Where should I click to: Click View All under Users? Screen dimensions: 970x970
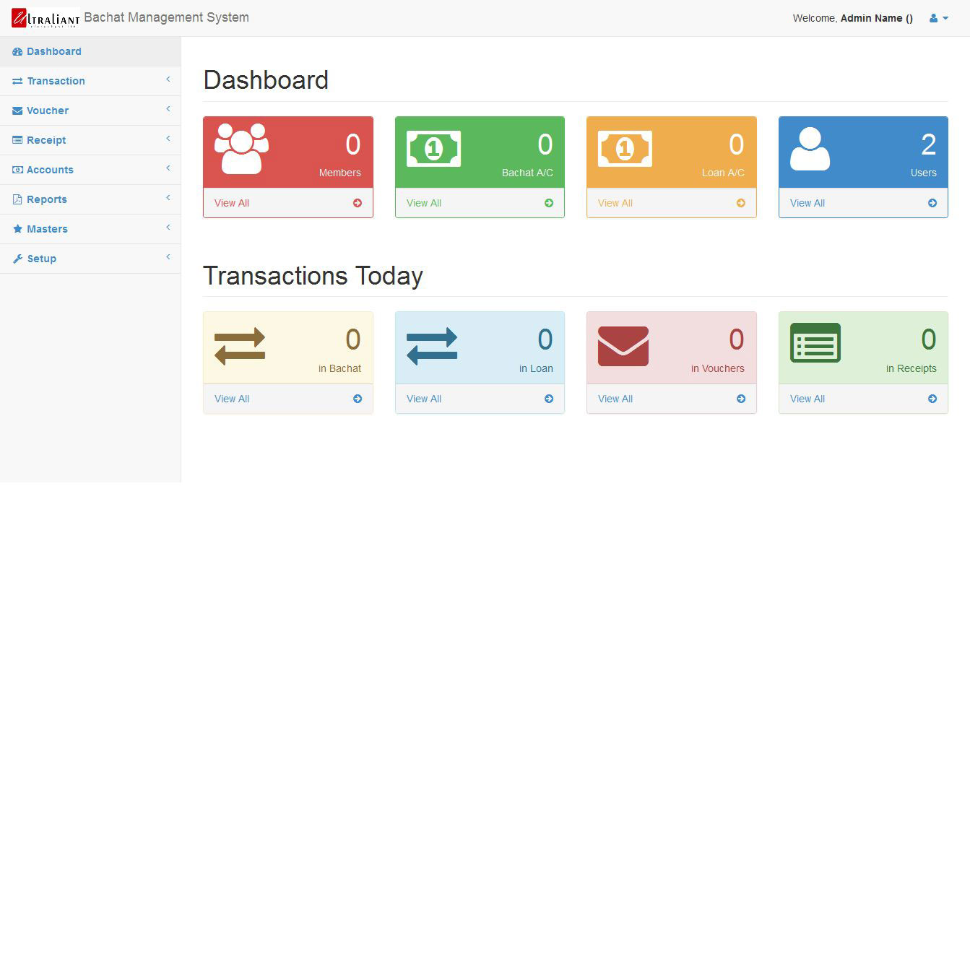(x=807, y=203)
